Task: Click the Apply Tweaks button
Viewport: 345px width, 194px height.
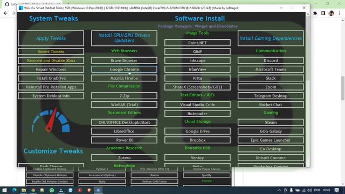Action: coord(51,38)
